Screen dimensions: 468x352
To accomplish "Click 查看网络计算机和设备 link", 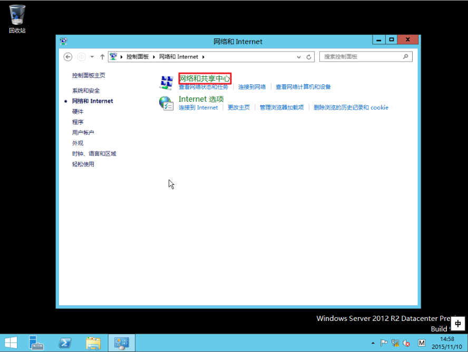I will point(303,87).
